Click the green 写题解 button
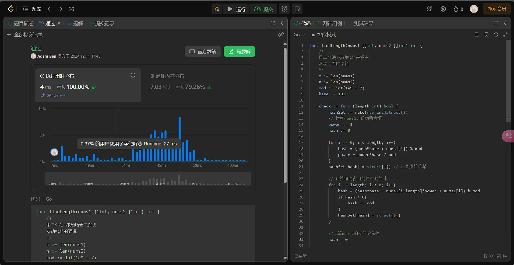The height and width of the screenshot is (265, 514). click(x=239, y=51)
